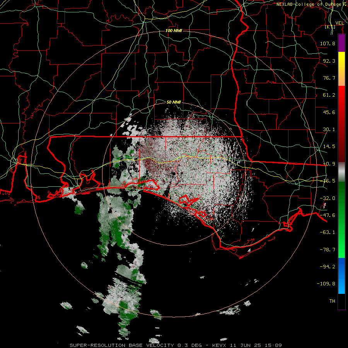
Task: Click the [KT] units label
Action: point(330,27)
